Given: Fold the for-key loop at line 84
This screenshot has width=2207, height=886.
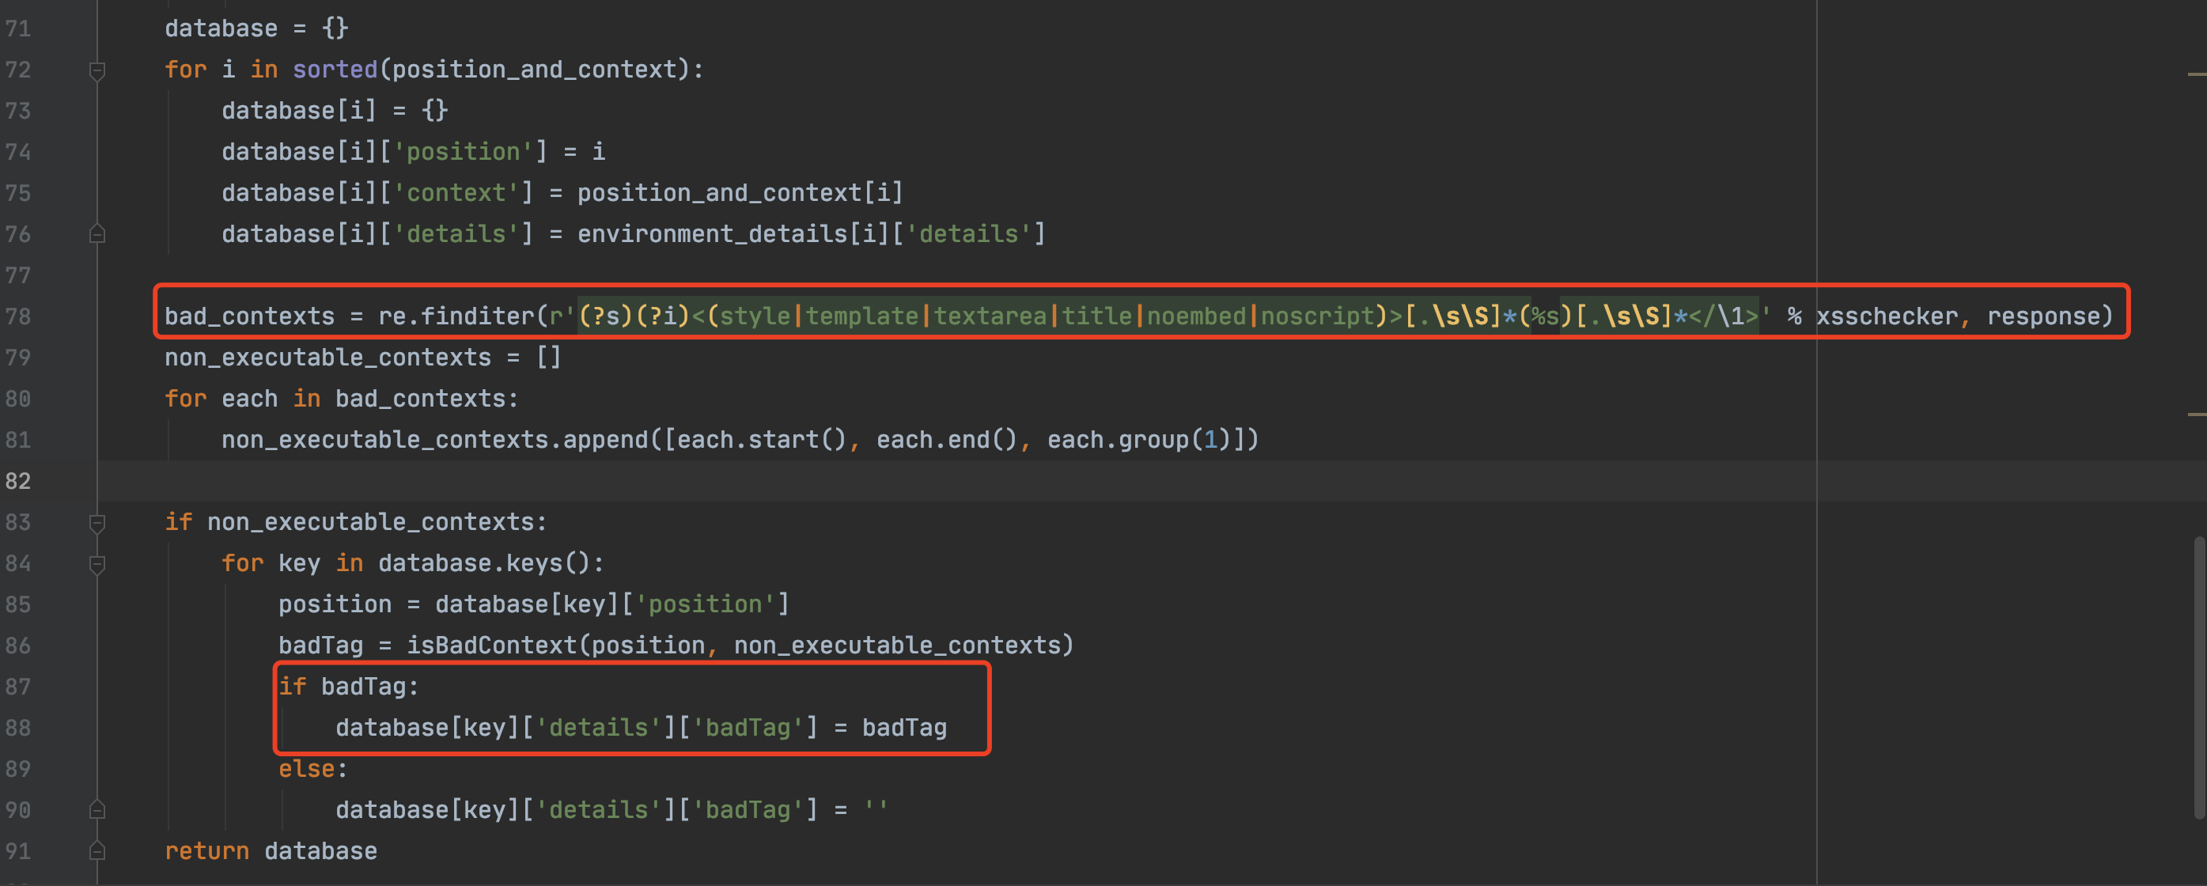Looking at the screenshot, I should coord(97,563).
